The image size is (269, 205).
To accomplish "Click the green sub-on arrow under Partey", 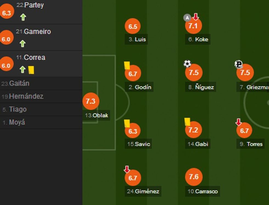I will click(x=23, y=17).
